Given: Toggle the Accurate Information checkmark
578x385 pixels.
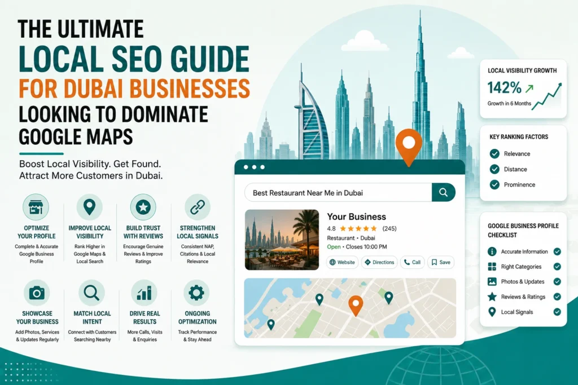Looking at the screenshot, I should tap(557, 251).
